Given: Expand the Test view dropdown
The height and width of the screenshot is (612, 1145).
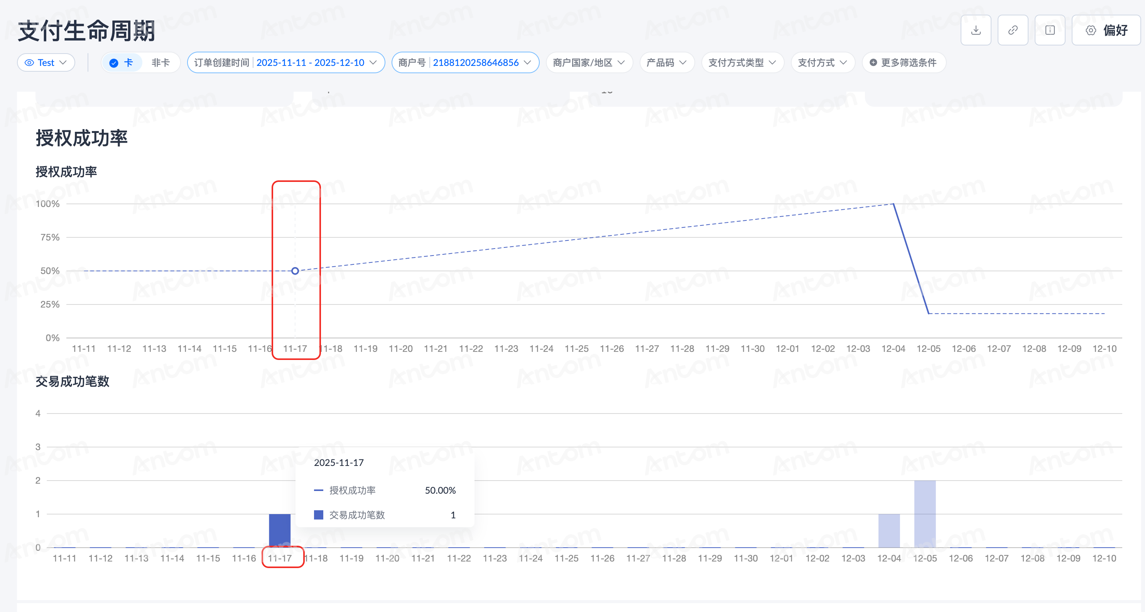Looking at the screenshot, I should point(46,62).
